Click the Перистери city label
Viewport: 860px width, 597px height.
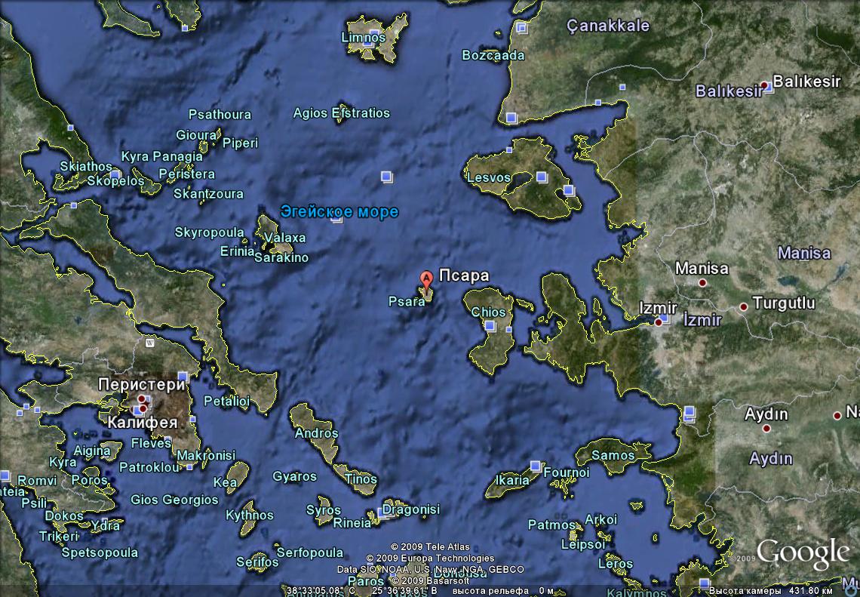142,384
